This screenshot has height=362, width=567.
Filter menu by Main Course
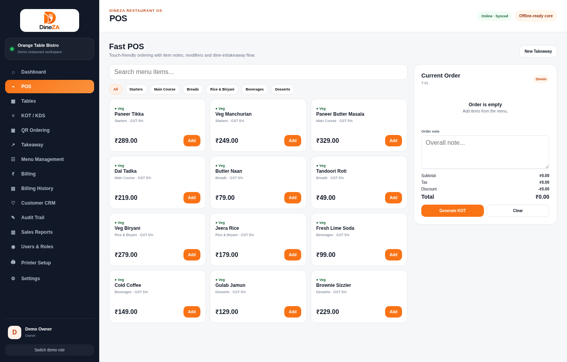pos(165,89)
